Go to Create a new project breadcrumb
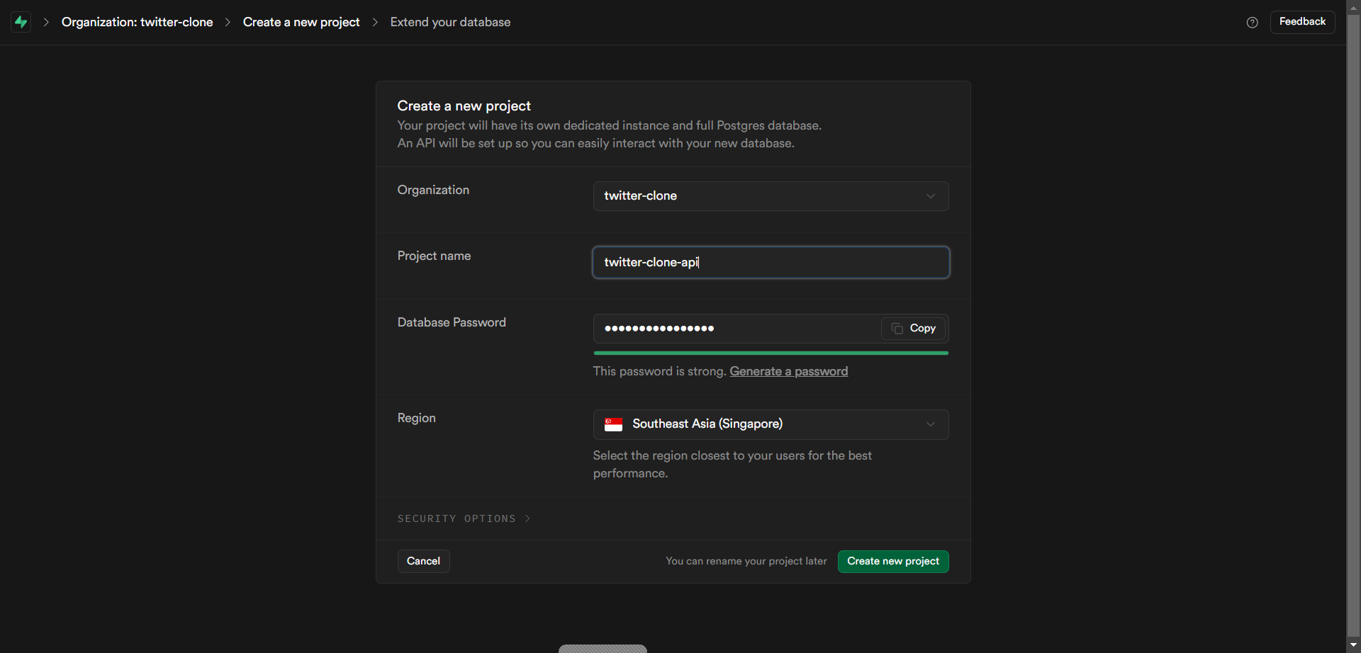Screen dimensions: 1361x653 coord(301,22)
